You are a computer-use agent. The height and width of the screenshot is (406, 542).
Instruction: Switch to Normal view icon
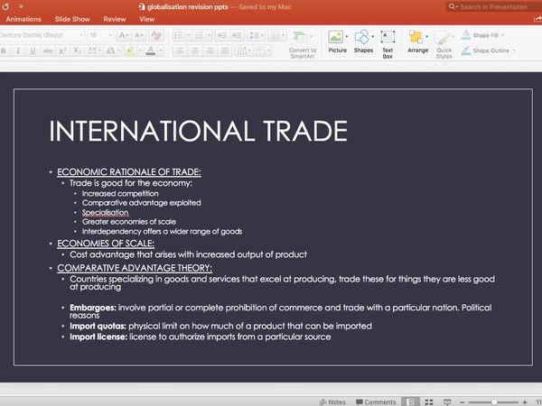[x=410, y=401]
